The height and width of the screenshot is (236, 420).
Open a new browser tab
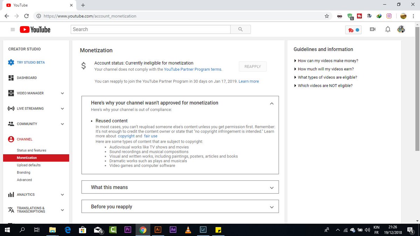[83, 5]
